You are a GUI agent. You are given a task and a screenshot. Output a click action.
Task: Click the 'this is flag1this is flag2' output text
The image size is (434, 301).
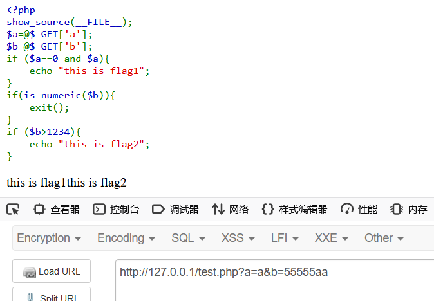coord(67,183)
